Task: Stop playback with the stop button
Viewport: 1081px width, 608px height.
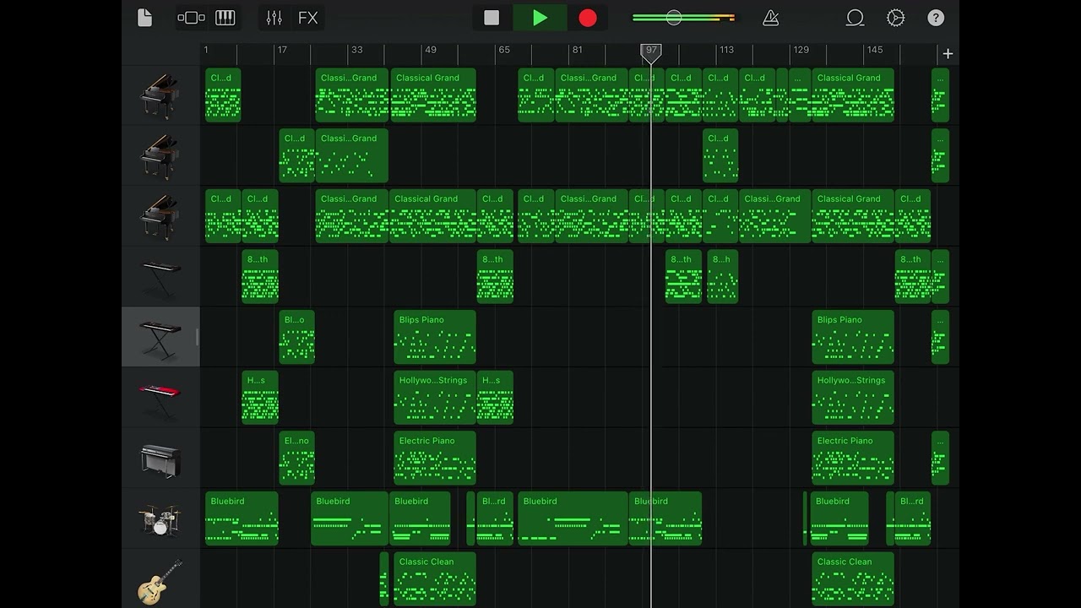Action: coord(492,17)
